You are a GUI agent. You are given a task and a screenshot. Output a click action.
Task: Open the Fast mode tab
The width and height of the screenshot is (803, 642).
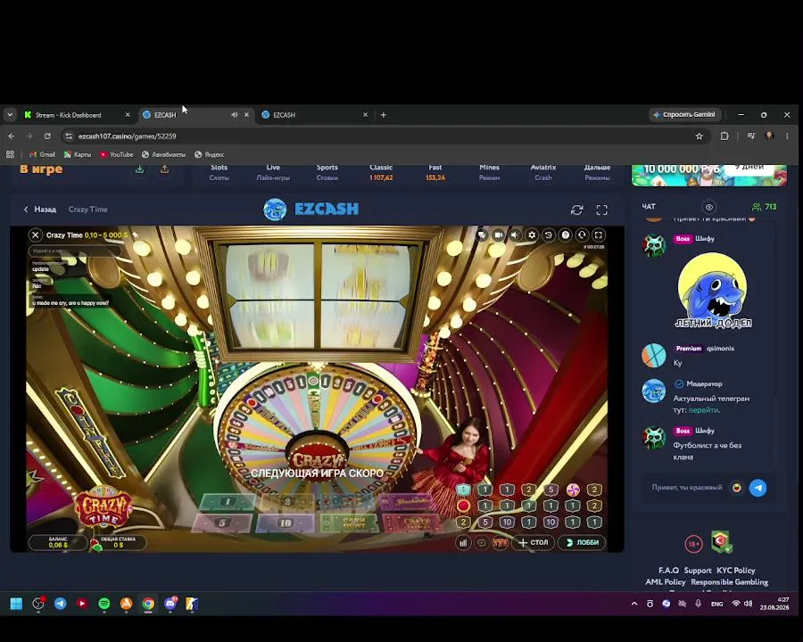[x=435, y=172]
